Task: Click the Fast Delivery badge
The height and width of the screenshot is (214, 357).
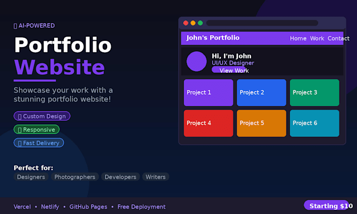Action: (39, 143)
